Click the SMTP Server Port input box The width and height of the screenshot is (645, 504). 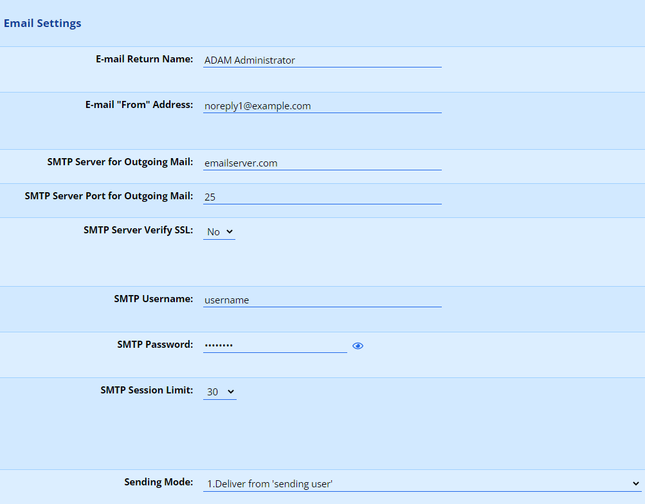tap(322, 197)
